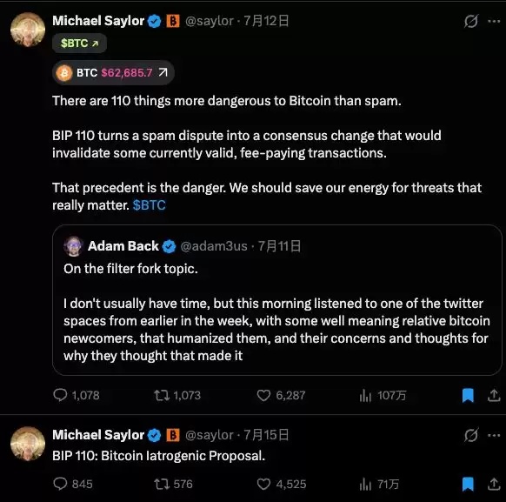Toggle bookmark on the BIP 110 spam tweet
The image size is (506, 502).
(x=468, y=395)
